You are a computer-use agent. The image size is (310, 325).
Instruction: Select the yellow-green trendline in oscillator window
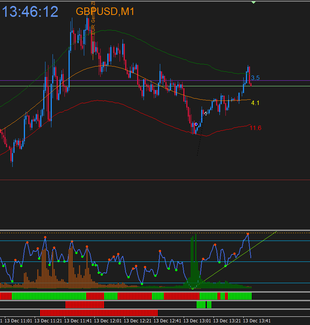point(240,256)
